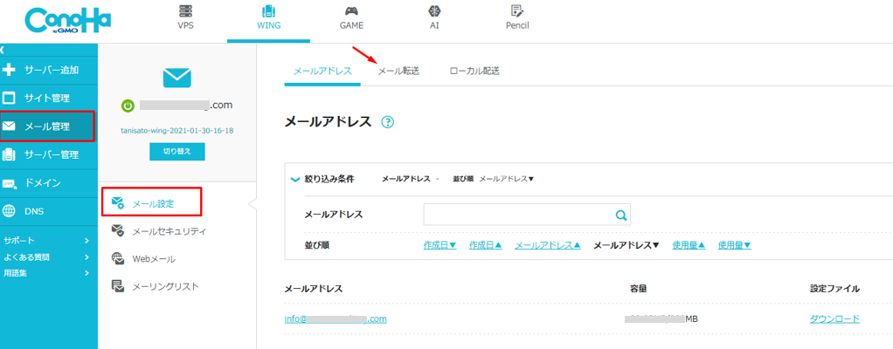Click the help question mark icon

[x=388, y=122]
